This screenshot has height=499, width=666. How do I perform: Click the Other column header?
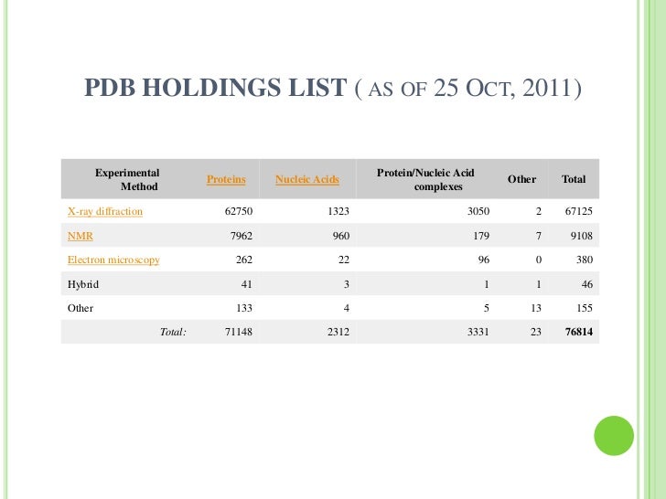(521, 179)
